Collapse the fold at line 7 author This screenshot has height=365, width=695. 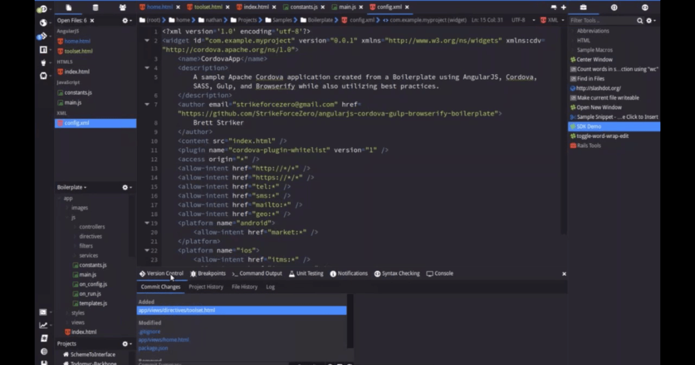point(147,104)
